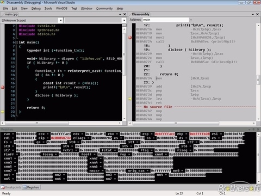Click the code editor horizontal scrollbar

coord(63,123)
